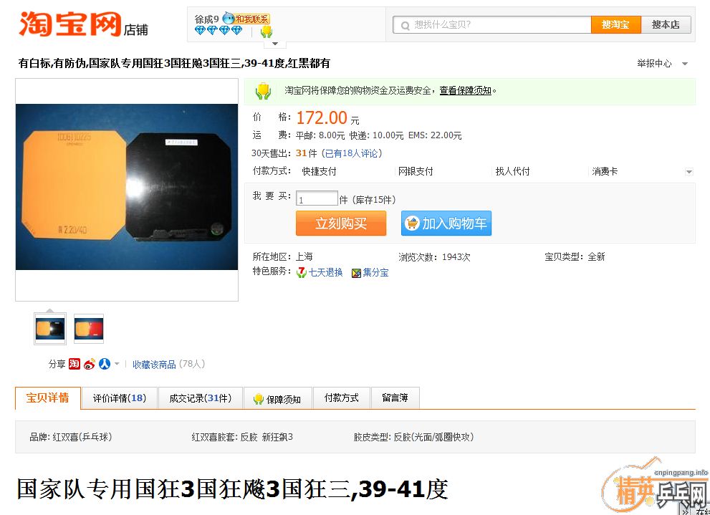Switch to the 宝贝详情 tab
The height and width of the screenshot is (515, 710).
(x=48, y=398)
